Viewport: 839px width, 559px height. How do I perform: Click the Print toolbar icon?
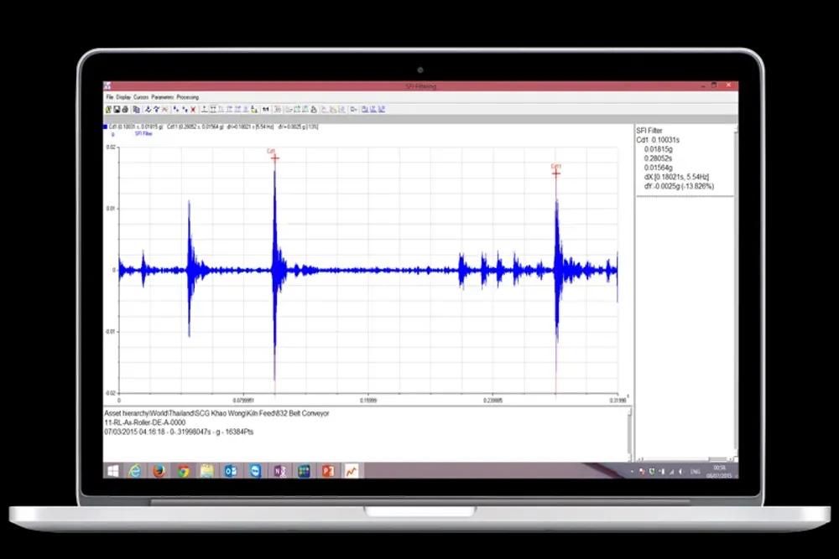[125, 109]
